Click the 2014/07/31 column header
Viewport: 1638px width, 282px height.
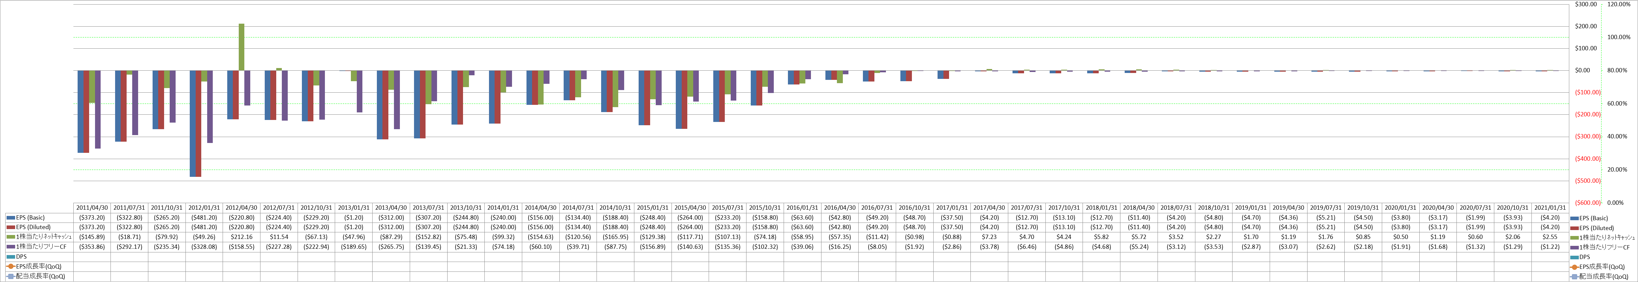578,208
